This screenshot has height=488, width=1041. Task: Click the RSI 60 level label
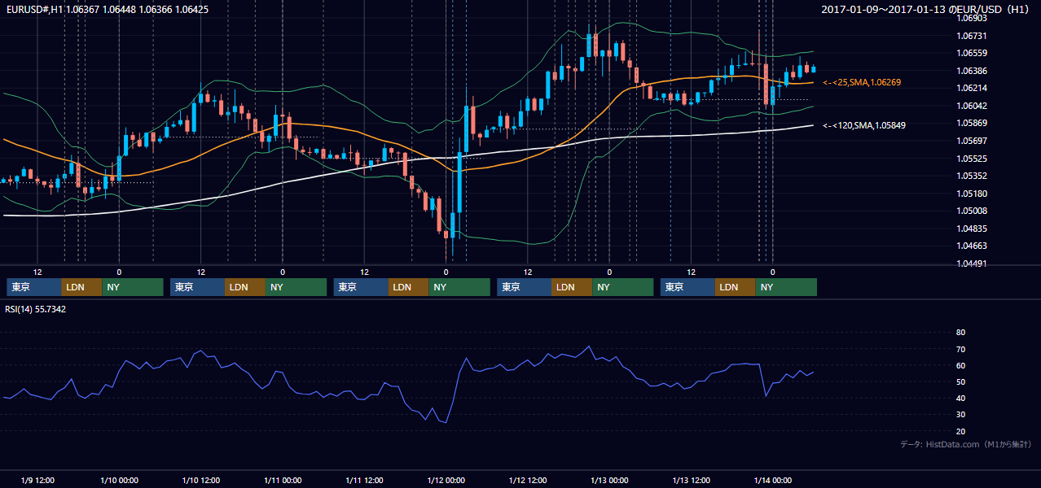(960, 365)
